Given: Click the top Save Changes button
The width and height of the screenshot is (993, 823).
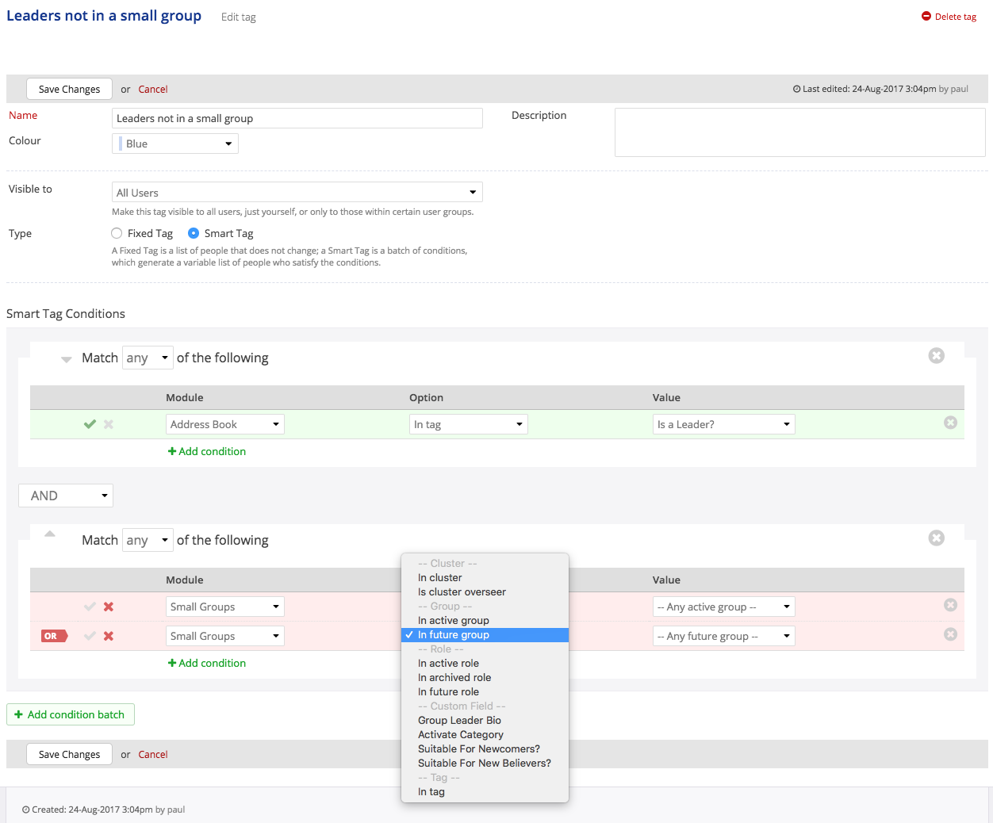Looking at the screenshot, I should [69, 89].
